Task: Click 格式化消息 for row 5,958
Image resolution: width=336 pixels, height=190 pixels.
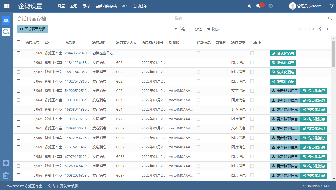Action: 313,157
